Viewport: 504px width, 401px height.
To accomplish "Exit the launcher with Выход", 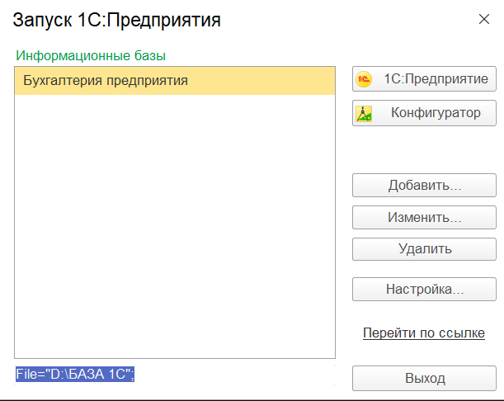I will point(424,379).
